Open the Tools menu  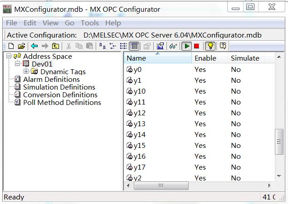[x=90, y=23]
